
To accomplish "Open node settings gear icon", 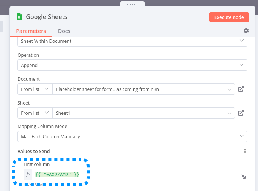I will (246, 31).
